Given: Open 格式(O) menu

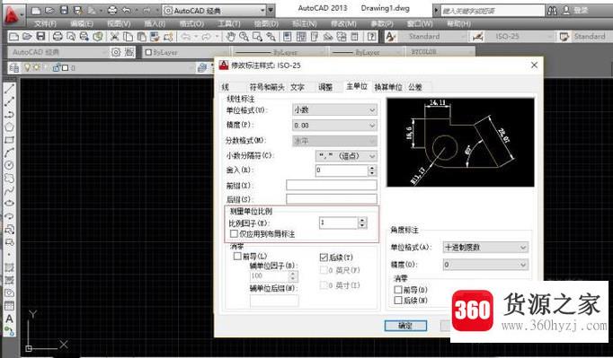Looking at the screenshot, I should point(191,24).
